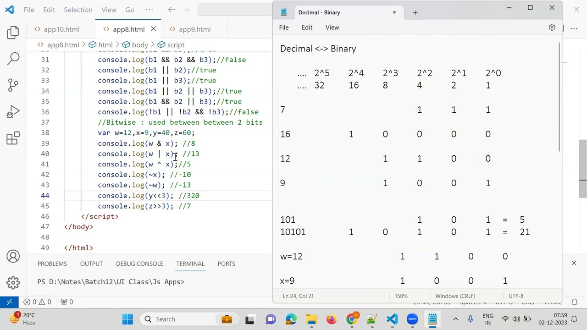Image resolution: width=587 pixels, height=330 pixels.
Task: Open the Selection menu in VS Code
Action: click(x=78, y=10)
